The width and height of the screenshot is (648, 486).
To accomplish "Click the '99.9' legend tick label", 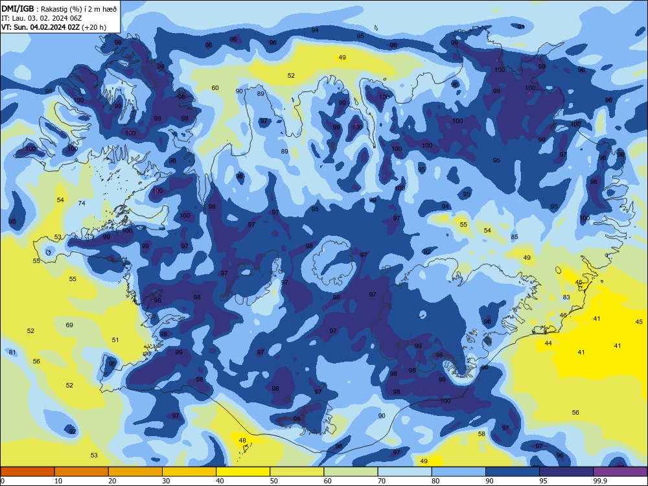I will (599, 481).
